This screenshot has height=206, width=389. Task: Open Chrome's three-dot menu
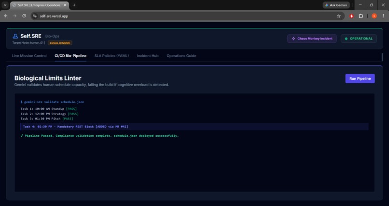[x=383, y=16]
